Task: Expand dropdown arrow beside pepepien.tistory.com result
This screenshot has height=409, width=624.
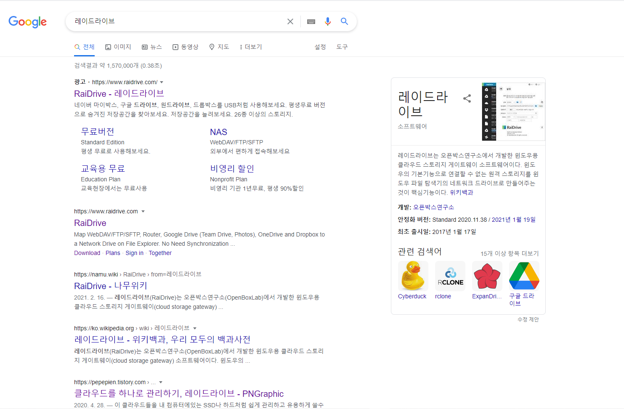Action: (161, 382)
